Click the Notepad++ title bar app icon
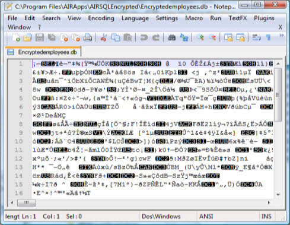The image size is (290, 225). (8, 7)
